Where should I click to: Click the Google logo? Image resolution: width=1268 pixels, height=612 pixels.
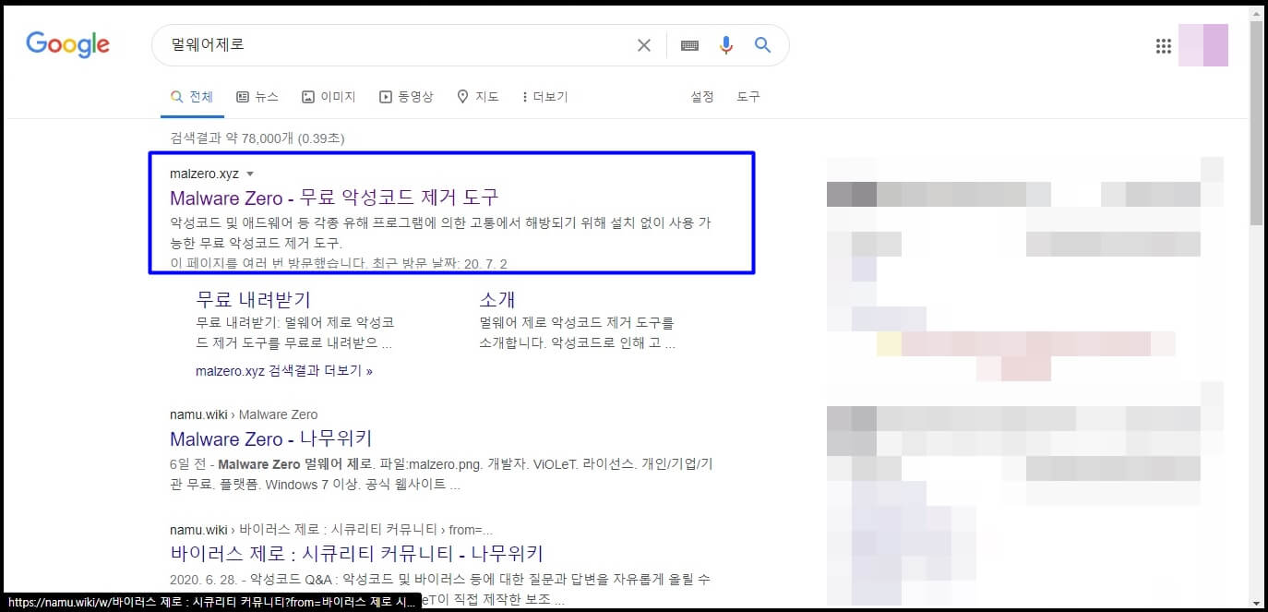[67, 44]
